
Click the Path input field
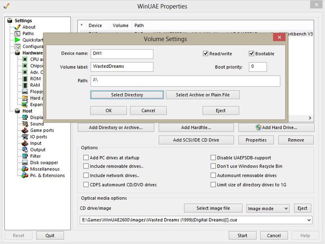tap(185, 81)
